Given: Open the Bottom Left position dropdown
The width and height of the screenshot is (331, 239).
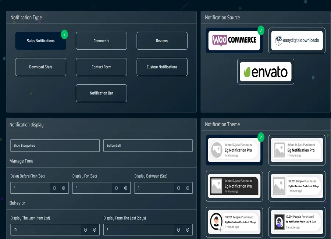Looking at the screenshot, I should click(x=148, y=146).
